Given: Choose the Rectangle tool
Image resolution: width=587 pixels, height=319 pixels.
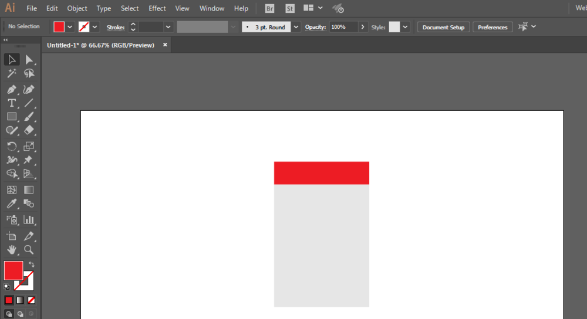Looking at the screenshot, I should (11, 117).
